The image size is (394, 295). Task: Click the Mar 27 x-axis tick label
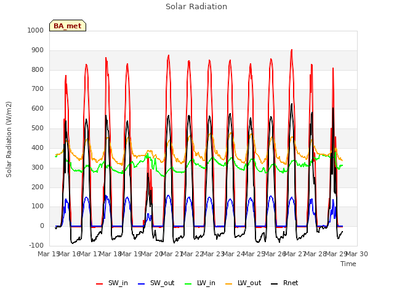pyautogui.click(x=295, y=254)
